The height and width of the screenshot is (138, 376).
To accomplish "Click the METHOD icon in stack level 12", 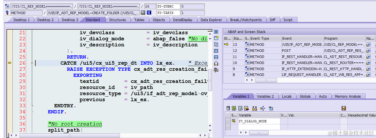I will click(x=247, y=50).
